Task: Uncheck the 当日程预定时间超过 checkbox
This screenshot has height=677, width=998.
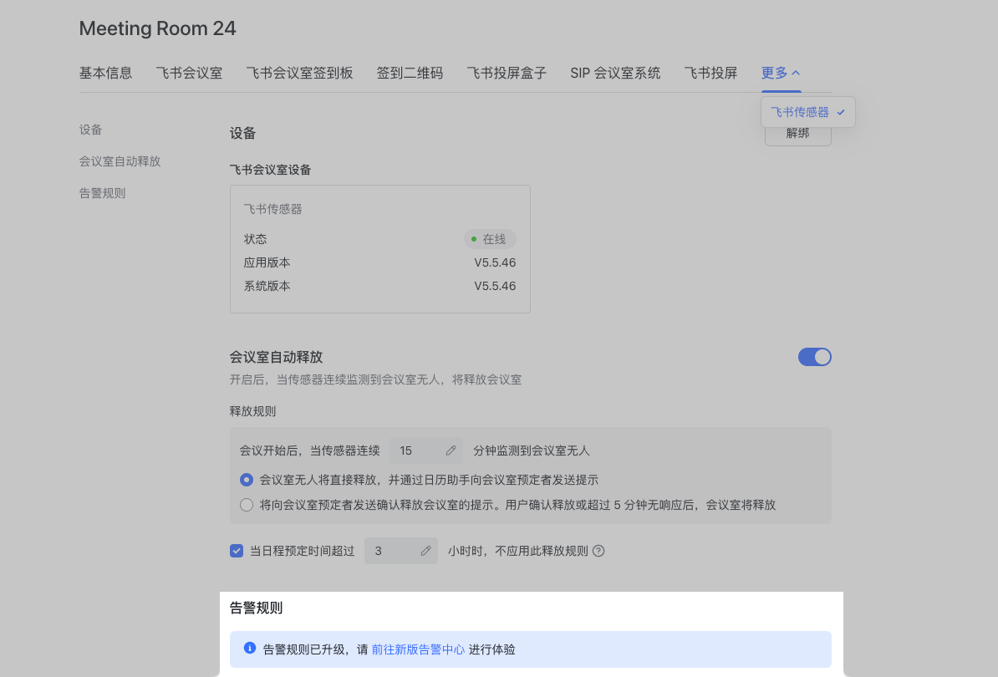Action: [237, 551]
